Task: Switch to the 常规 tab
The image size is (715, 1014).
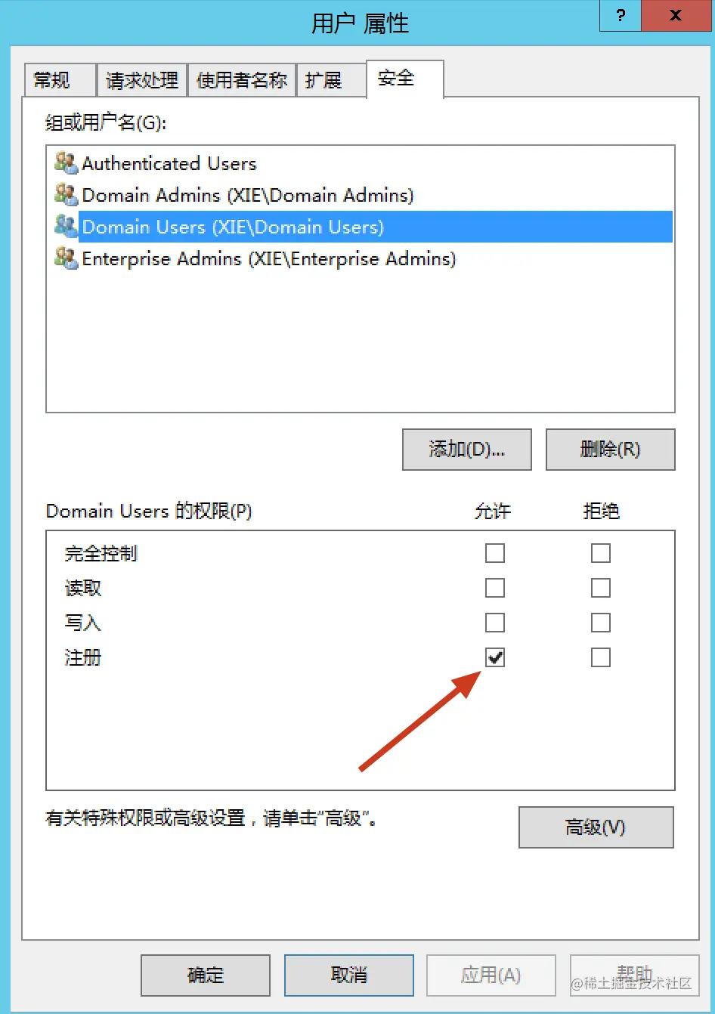Action: click(x=60, y=80)
